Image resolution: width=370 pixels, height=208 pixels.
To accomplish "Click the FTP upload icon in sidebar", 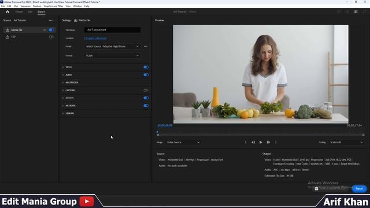I will click(x=8, y=37).
